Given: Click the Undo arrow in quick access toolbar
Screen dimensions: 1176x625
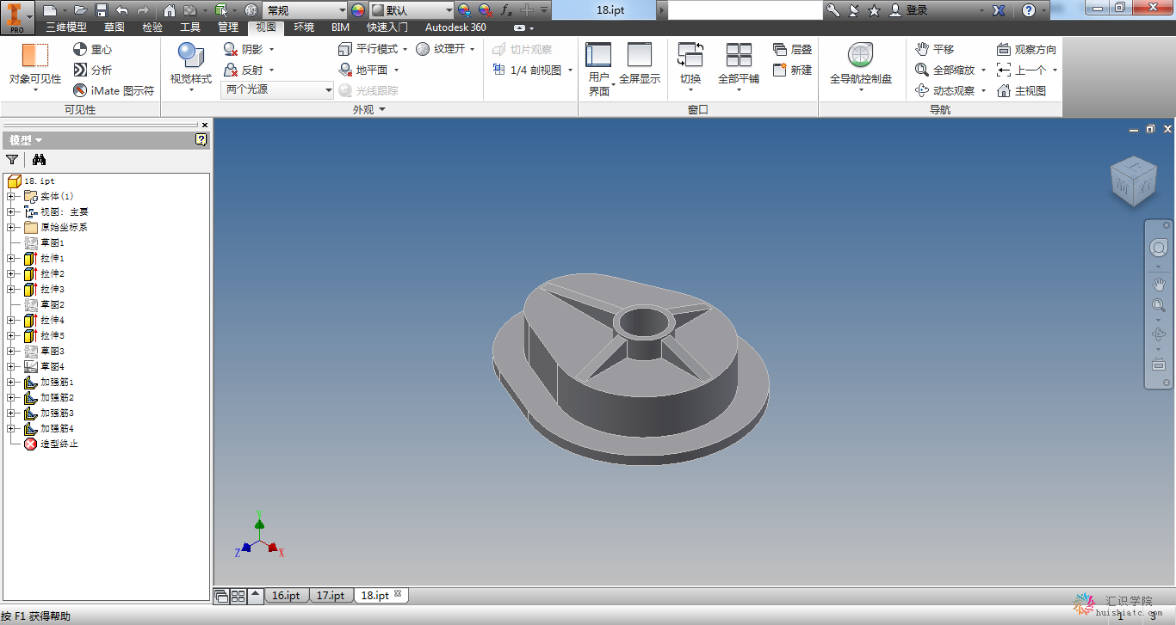Looking at the screenshot, I should [x=121, y=10].
